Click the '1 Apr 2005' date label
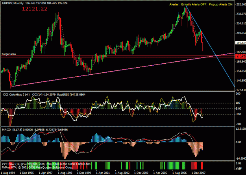This screenshot has width=246, height=175. [x=160, y=173]
